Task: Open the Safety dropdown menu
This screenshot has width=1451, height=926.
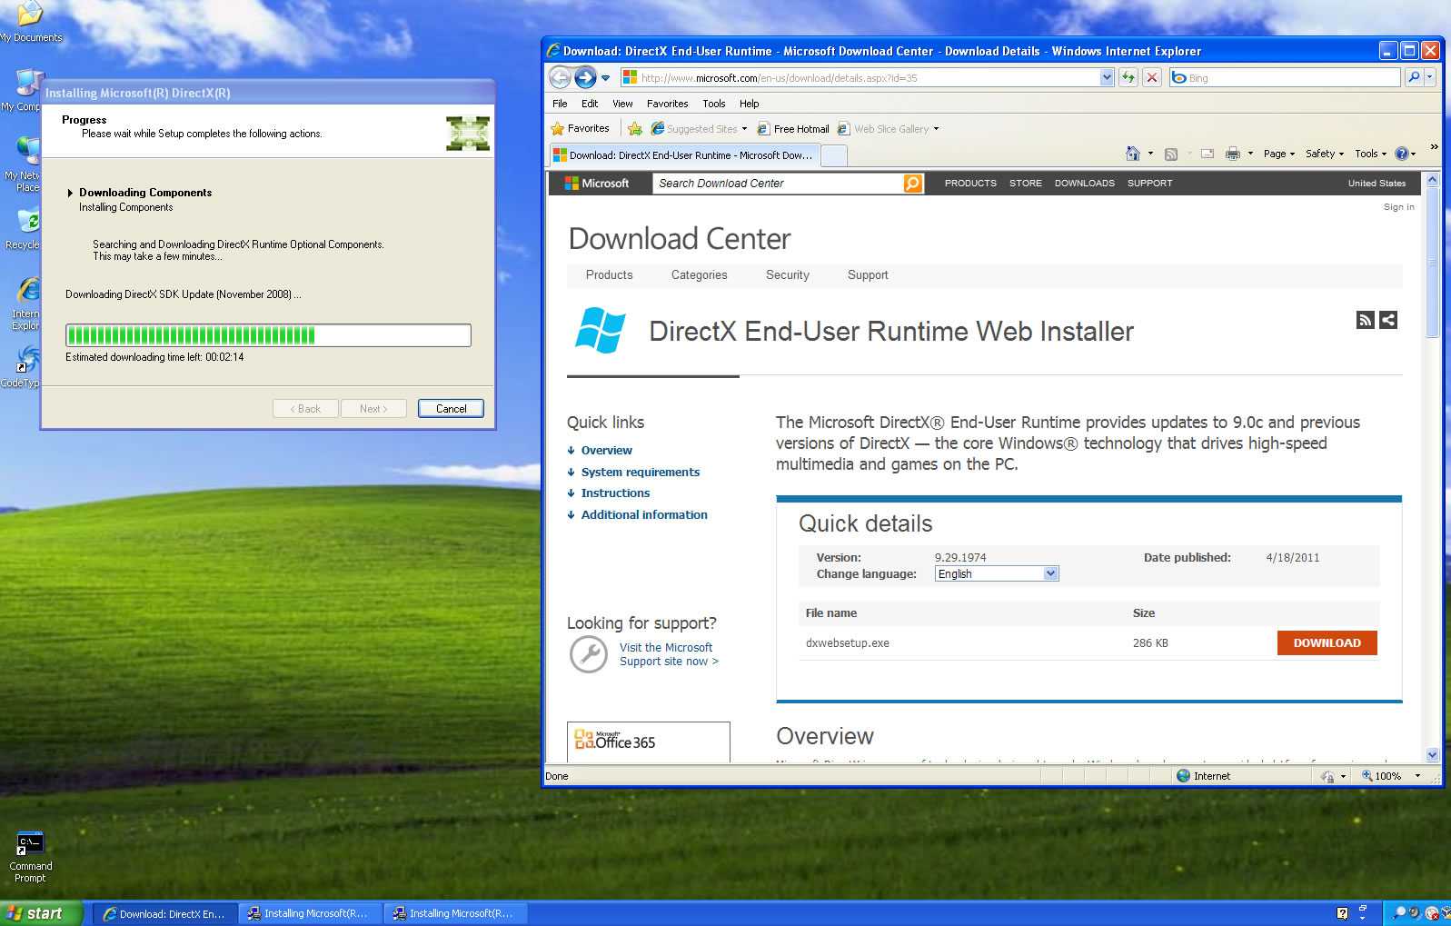Action: (1325, 154)
